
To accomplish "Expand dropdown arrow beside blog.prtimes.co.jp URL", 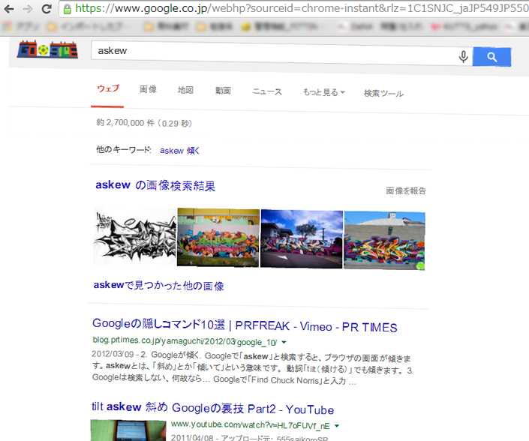I will 284,342.
